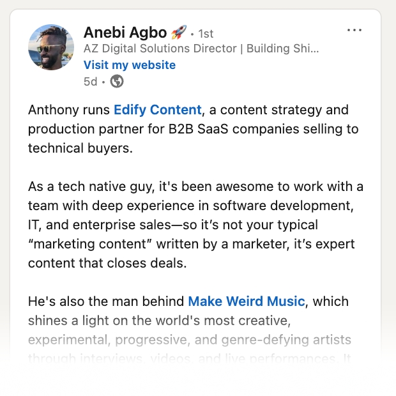Click the globe public visibility icon
This screenshot has width=396, height=396.
(x=117, y=81)
